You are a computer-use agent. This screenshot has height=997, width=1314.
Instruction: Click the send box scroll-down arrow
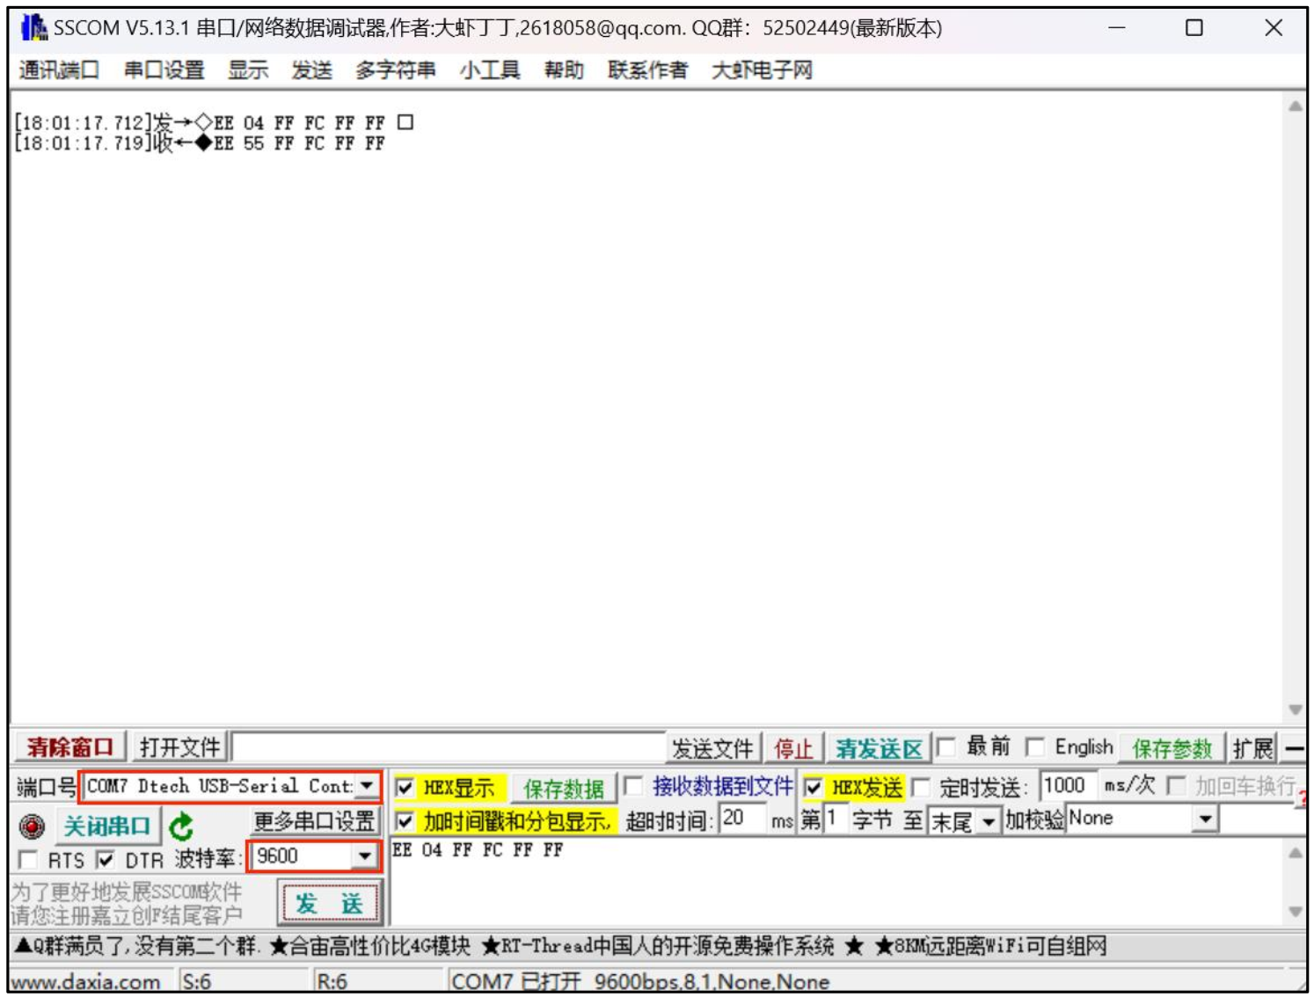click(x=1295, y=911)
